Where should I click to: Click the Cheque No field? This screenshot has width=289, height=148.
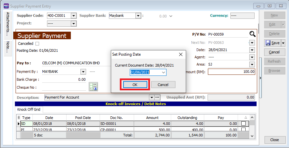tap(64, 88)
